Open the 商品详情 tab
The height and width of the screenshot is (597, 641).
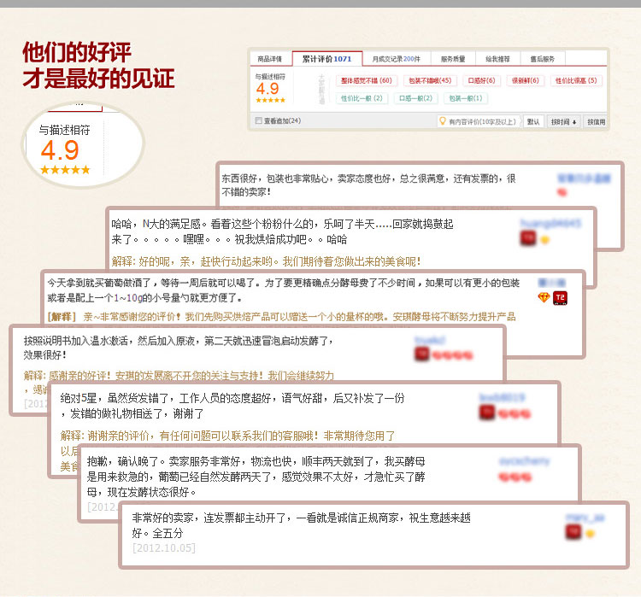pos(270,59)
